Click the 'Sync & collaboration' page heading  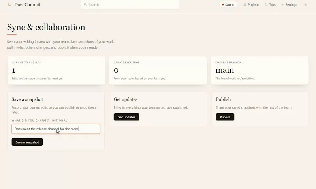46,27
